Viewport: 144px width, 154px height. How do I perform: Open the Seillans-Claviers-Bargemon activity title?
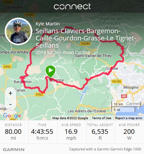86,38
